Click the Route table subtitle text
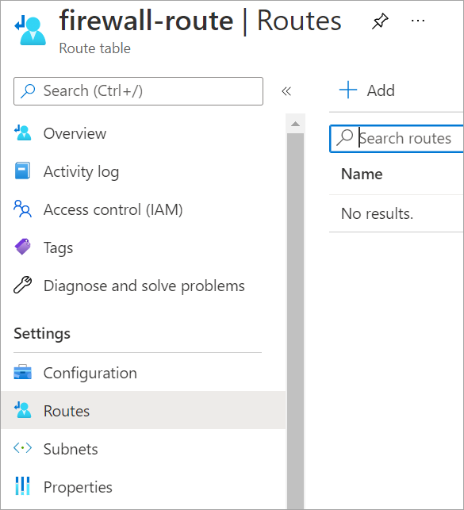464x510 pixels. [95, 48]
